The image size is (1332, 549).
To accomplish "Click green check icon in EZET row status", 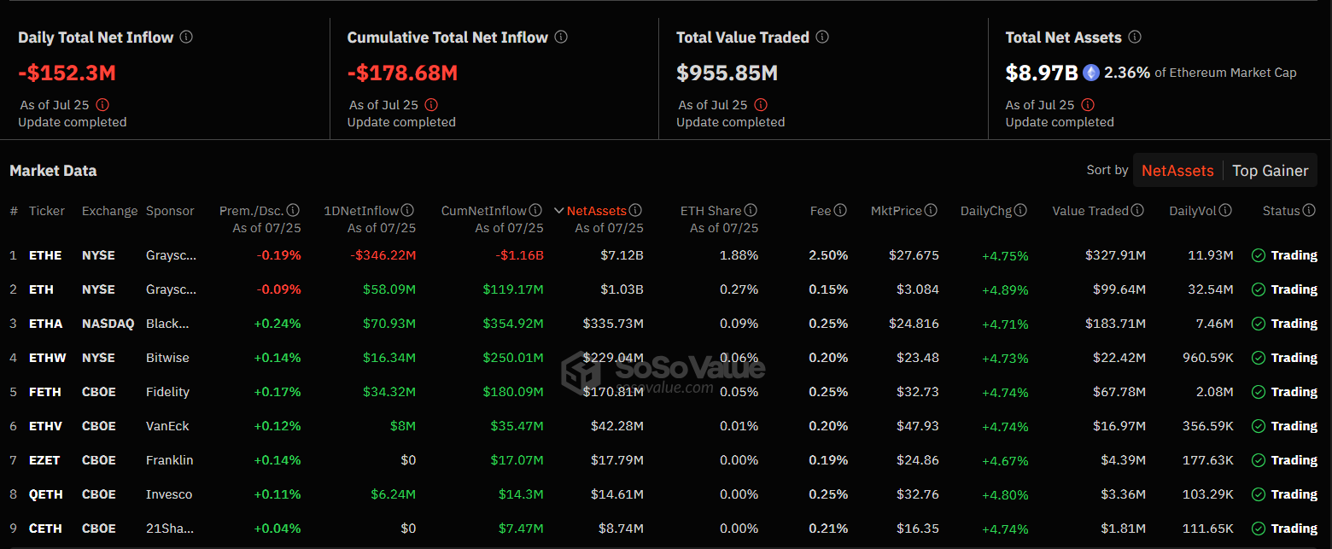I will (1259, 460).
